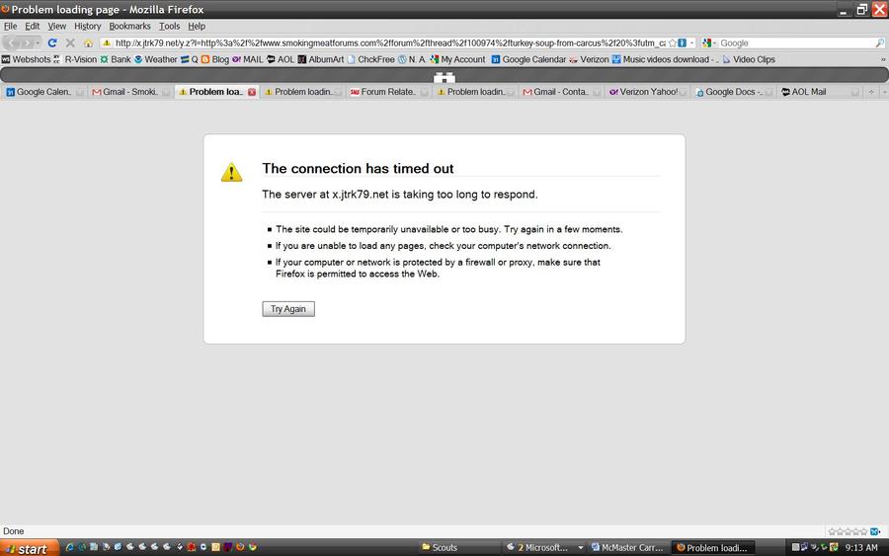
Task: Open the Weather bookmark
Action: (155, 59)
